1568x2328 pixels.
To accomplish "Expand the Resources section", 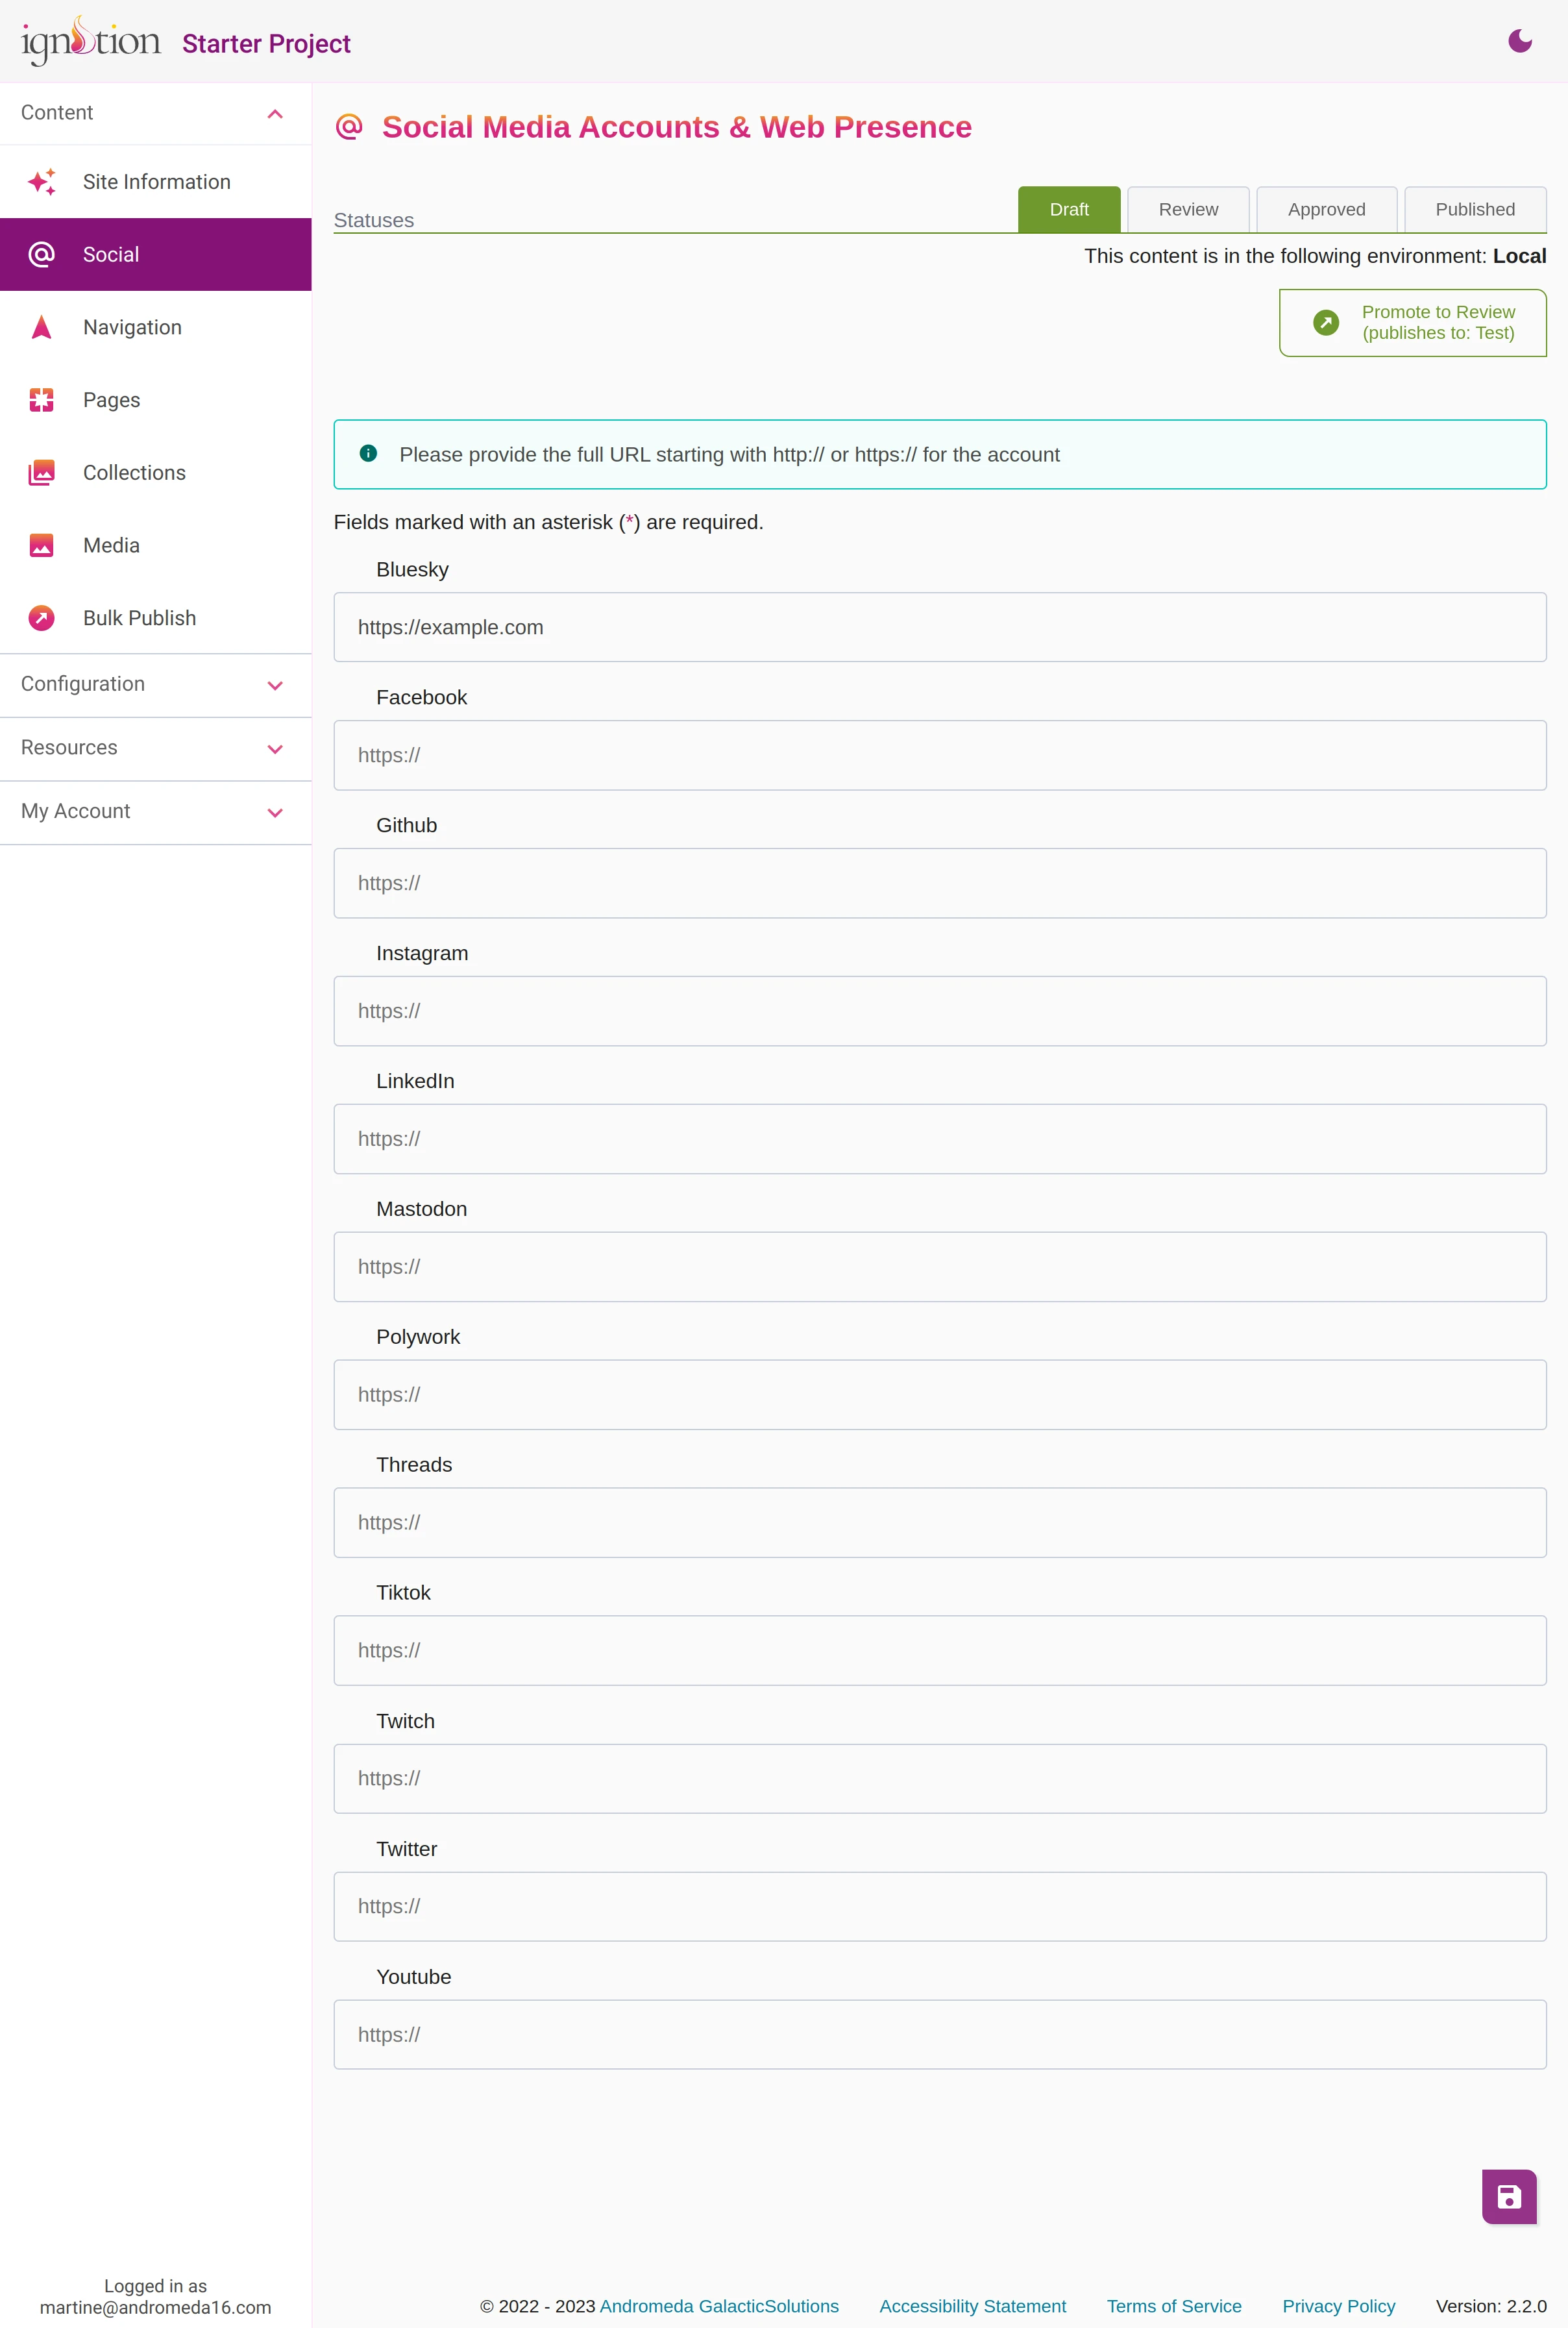I will pos(154,747).
